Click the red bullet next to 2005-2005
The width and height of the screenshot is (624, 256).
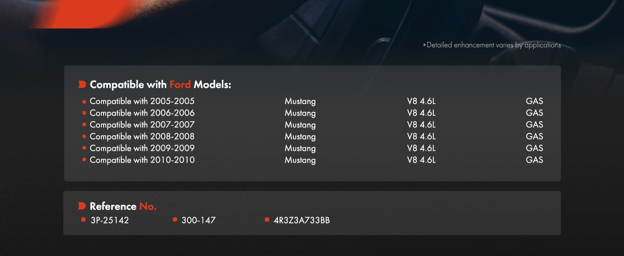[84, 102]
